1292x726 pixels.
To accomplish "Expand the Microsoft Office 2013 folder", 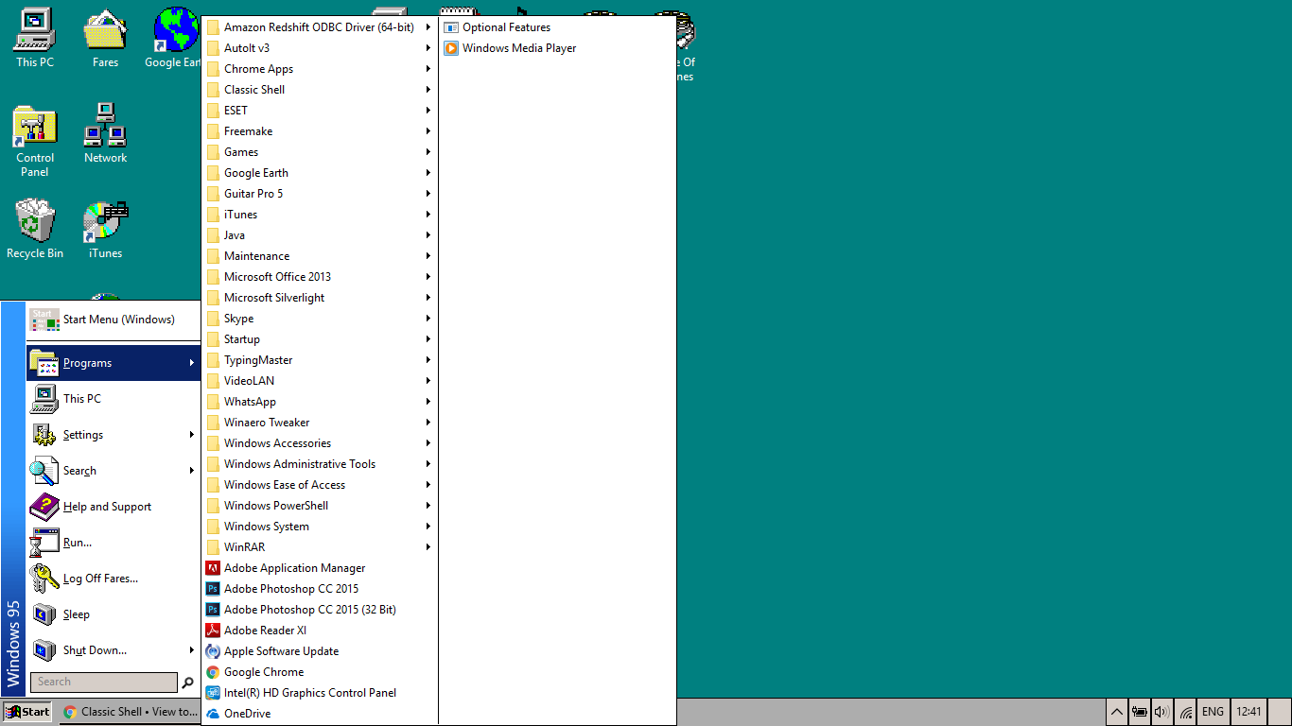I will (320, 277).
